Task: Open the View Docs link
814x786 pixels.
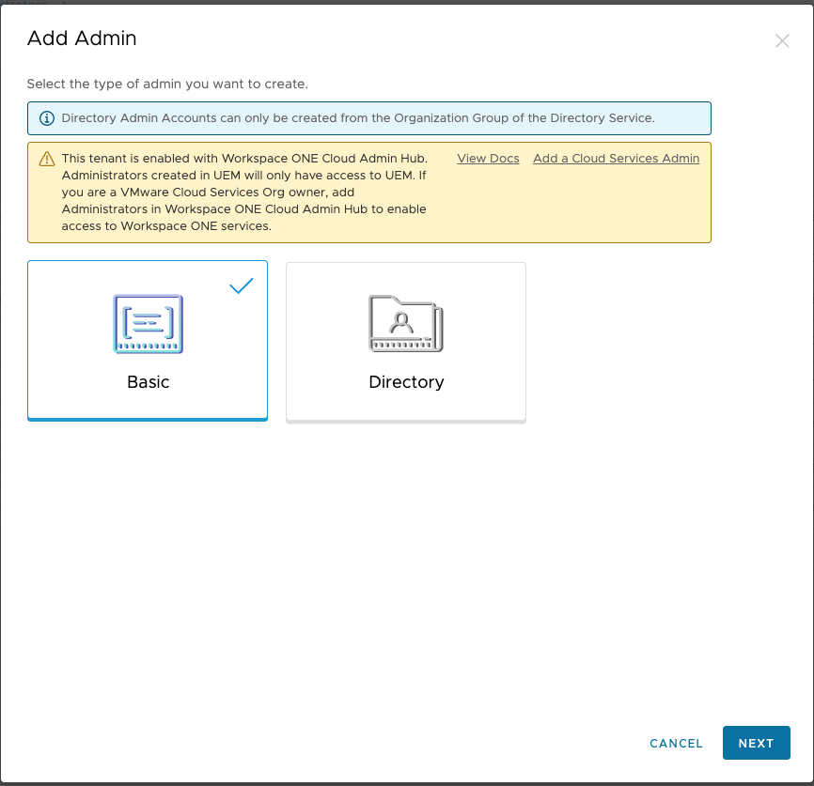Action: [488, 159]
